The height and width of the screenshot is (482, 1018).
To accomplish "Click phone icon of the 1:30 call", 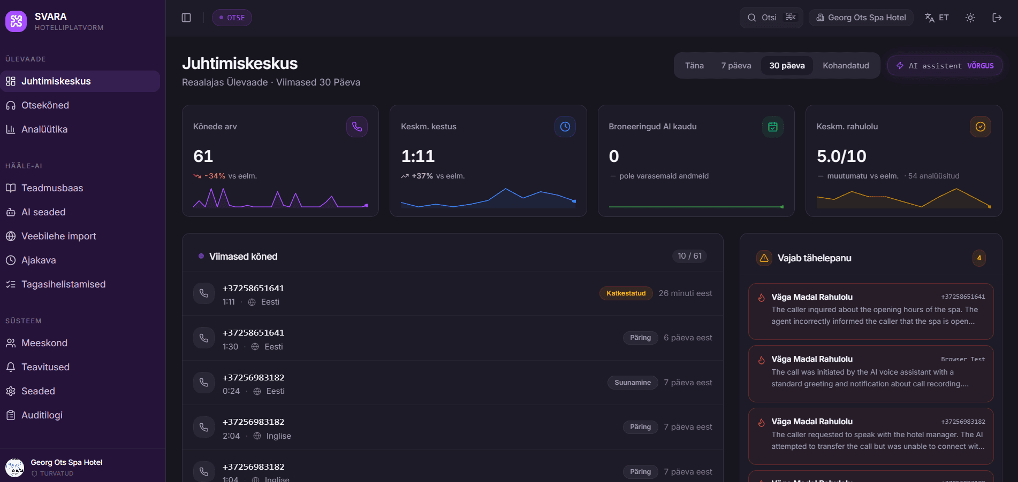I will pos(204,338).
